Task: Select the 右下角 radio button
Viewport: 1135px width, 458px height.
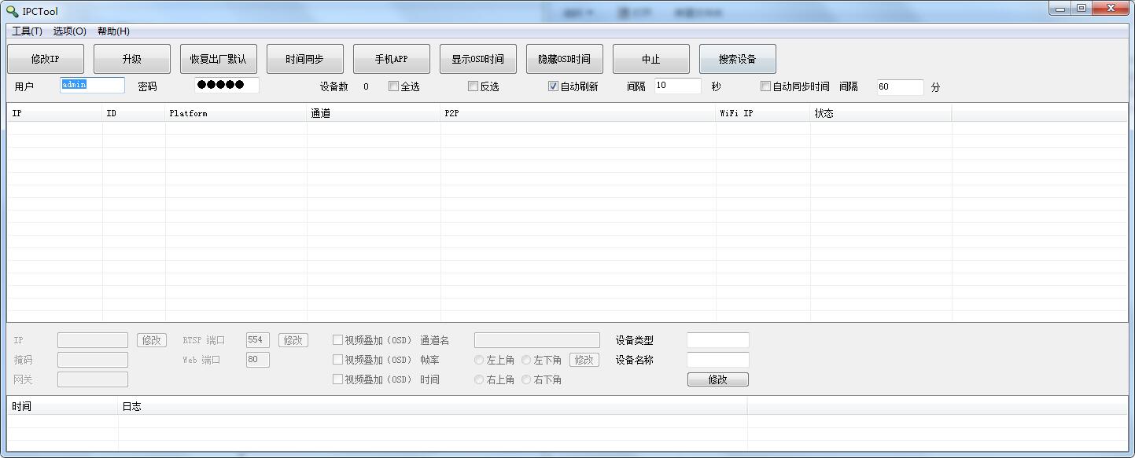Action: pos(526,379)
